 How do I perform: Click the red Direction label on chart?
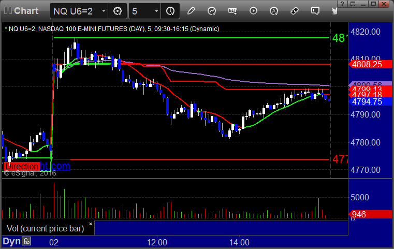[22, 166]
